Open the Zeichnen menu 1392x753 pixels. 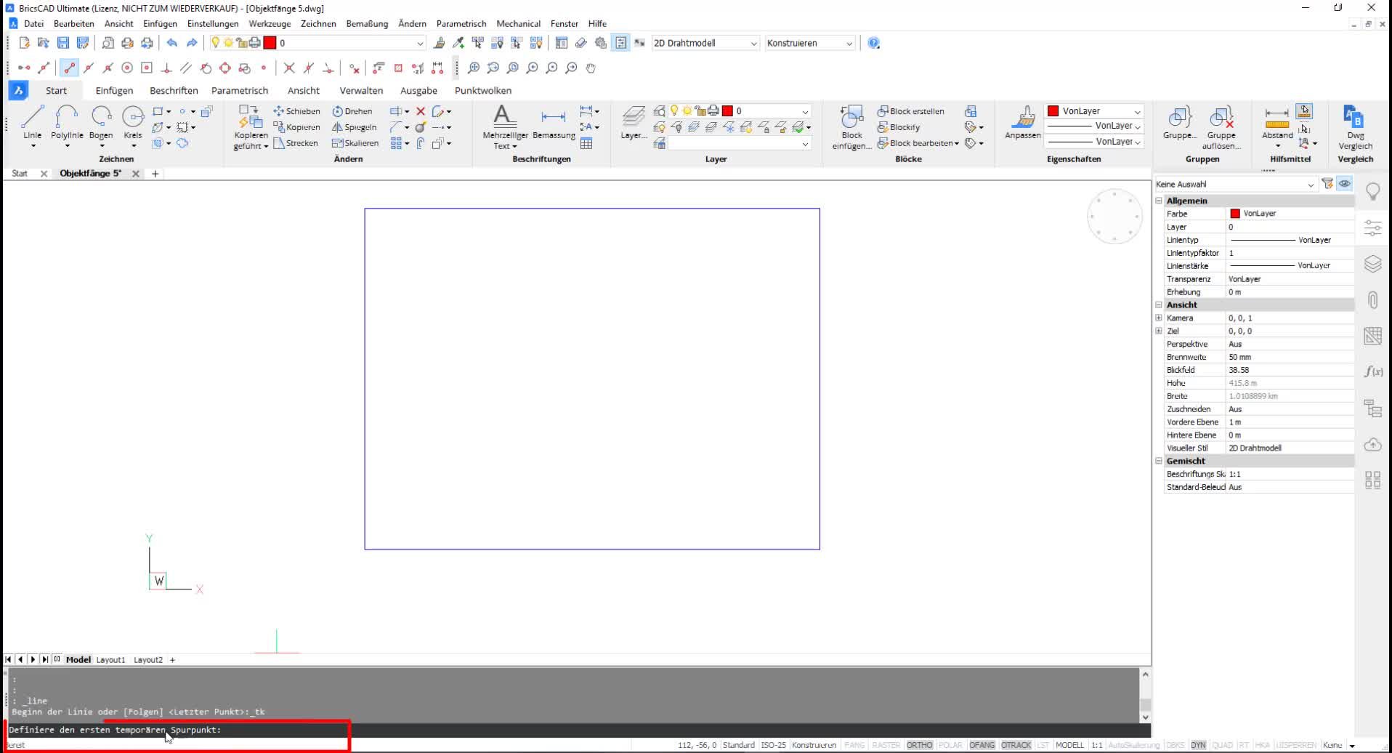pos(318,24)
